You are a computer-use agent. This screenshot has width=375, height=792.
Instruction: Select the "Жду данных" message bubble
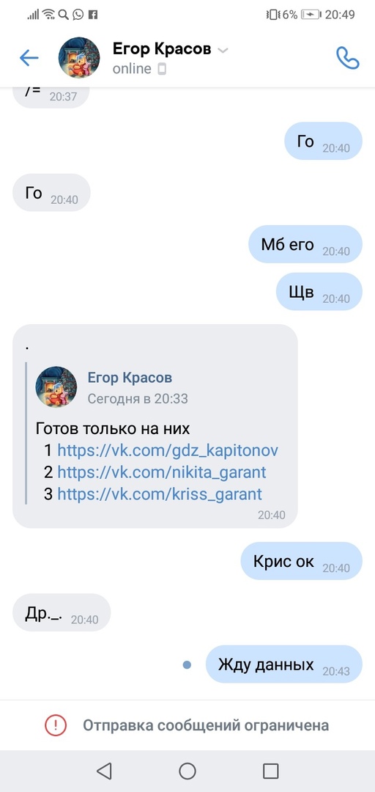pyautogui.click(x=284, y=664)
